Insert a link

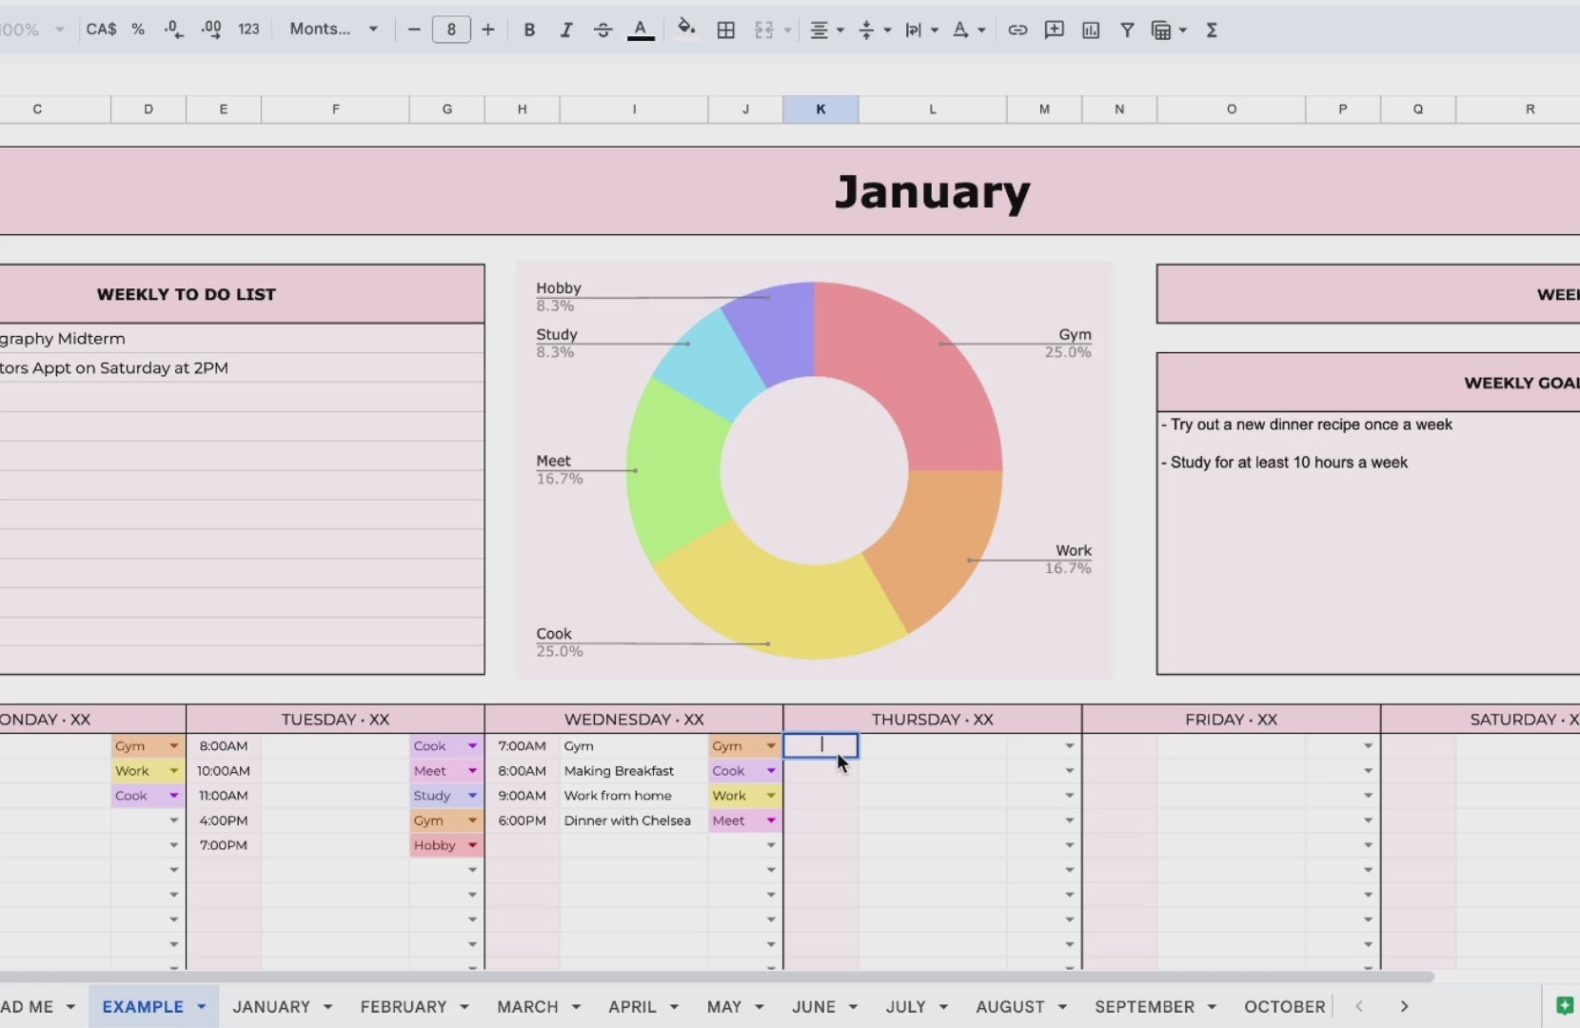pos(1017,30)
